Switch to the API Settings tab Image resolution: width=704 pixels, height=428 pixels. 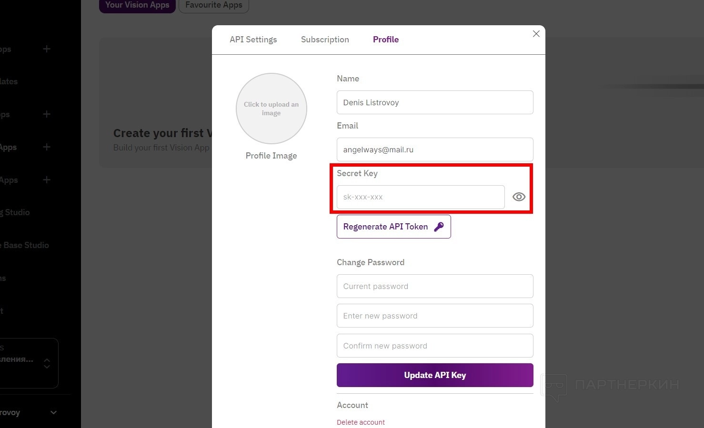point(253,40)
